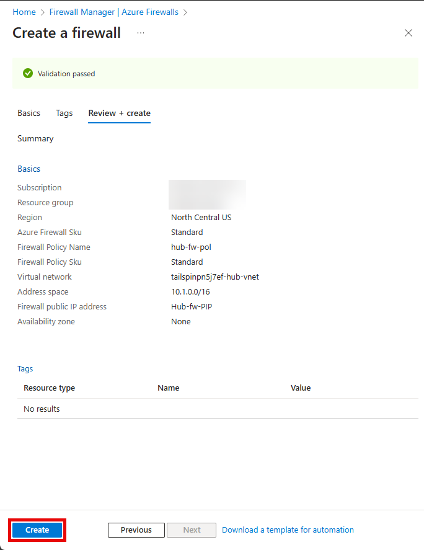Click the Name column header
This screenshot has width=424, height=550.
168,388
